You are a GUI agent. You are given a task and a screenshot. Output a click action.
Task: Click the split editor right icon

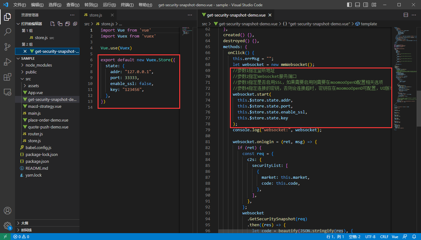coord(406,15)
